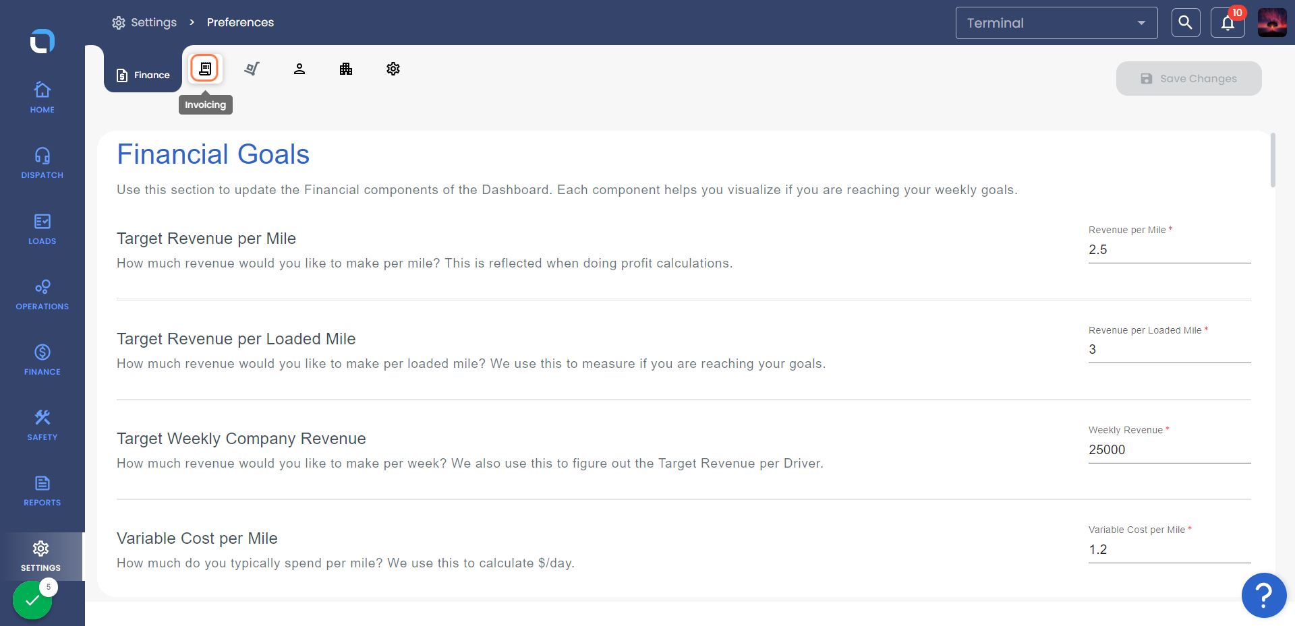Edit the Revenue per Loaded Mile field
This screenshot has height=626, width=1295.
pyautogui.click(x=1170, y=349)
